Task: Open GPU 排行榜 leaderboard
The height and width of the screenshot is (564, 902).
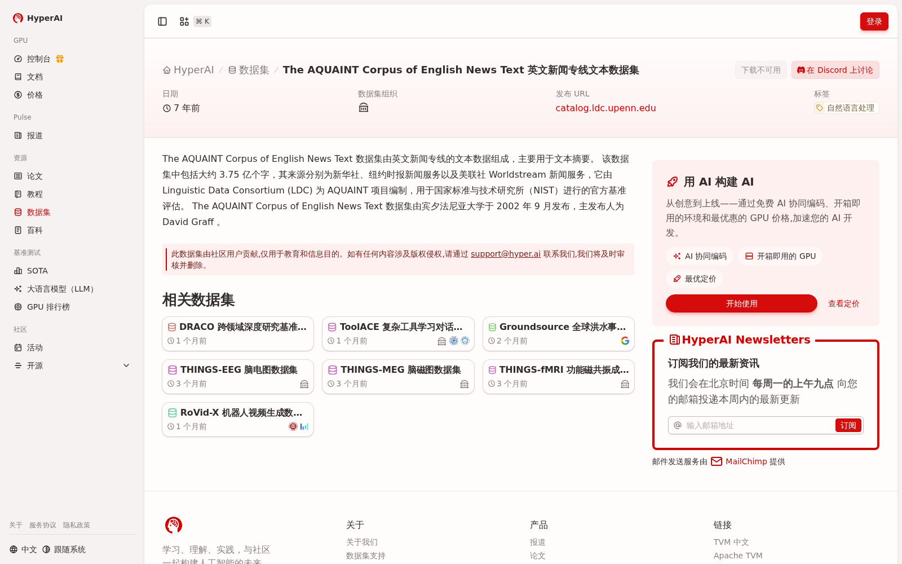Action: [x=48, y=307]
